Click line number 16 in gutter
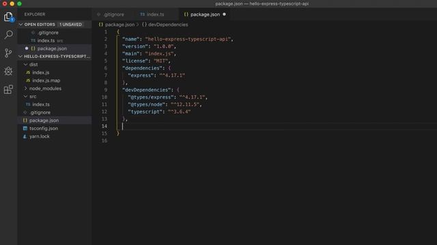This screenshot has width=437, height=245. [104, 141]
